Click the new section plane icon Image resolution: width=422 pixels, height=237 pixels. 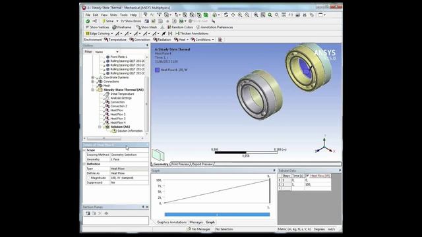(x=88, y=213)
